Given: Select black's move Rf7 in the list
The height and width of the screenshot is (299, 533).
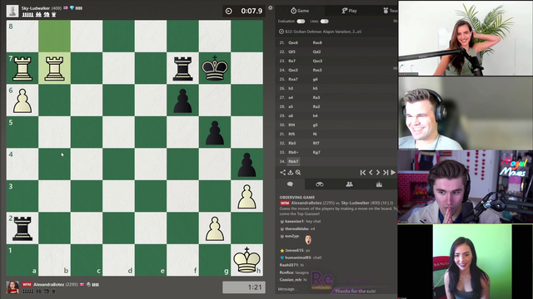Looking at the screenshot, I should pos(316,143).
